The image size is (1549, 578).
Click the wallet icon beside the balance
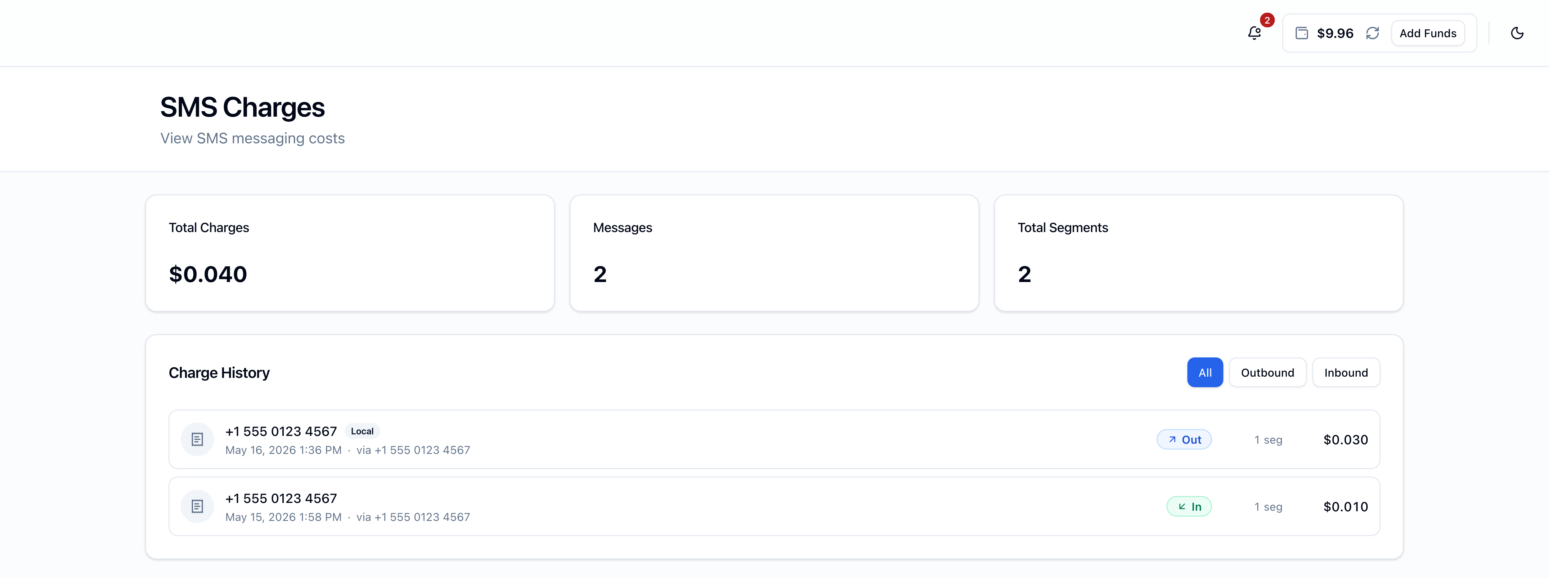1301,33
